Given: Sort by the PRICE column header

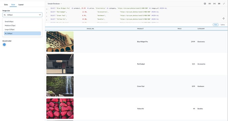Looking at the screenshot, I should point(179,29).
